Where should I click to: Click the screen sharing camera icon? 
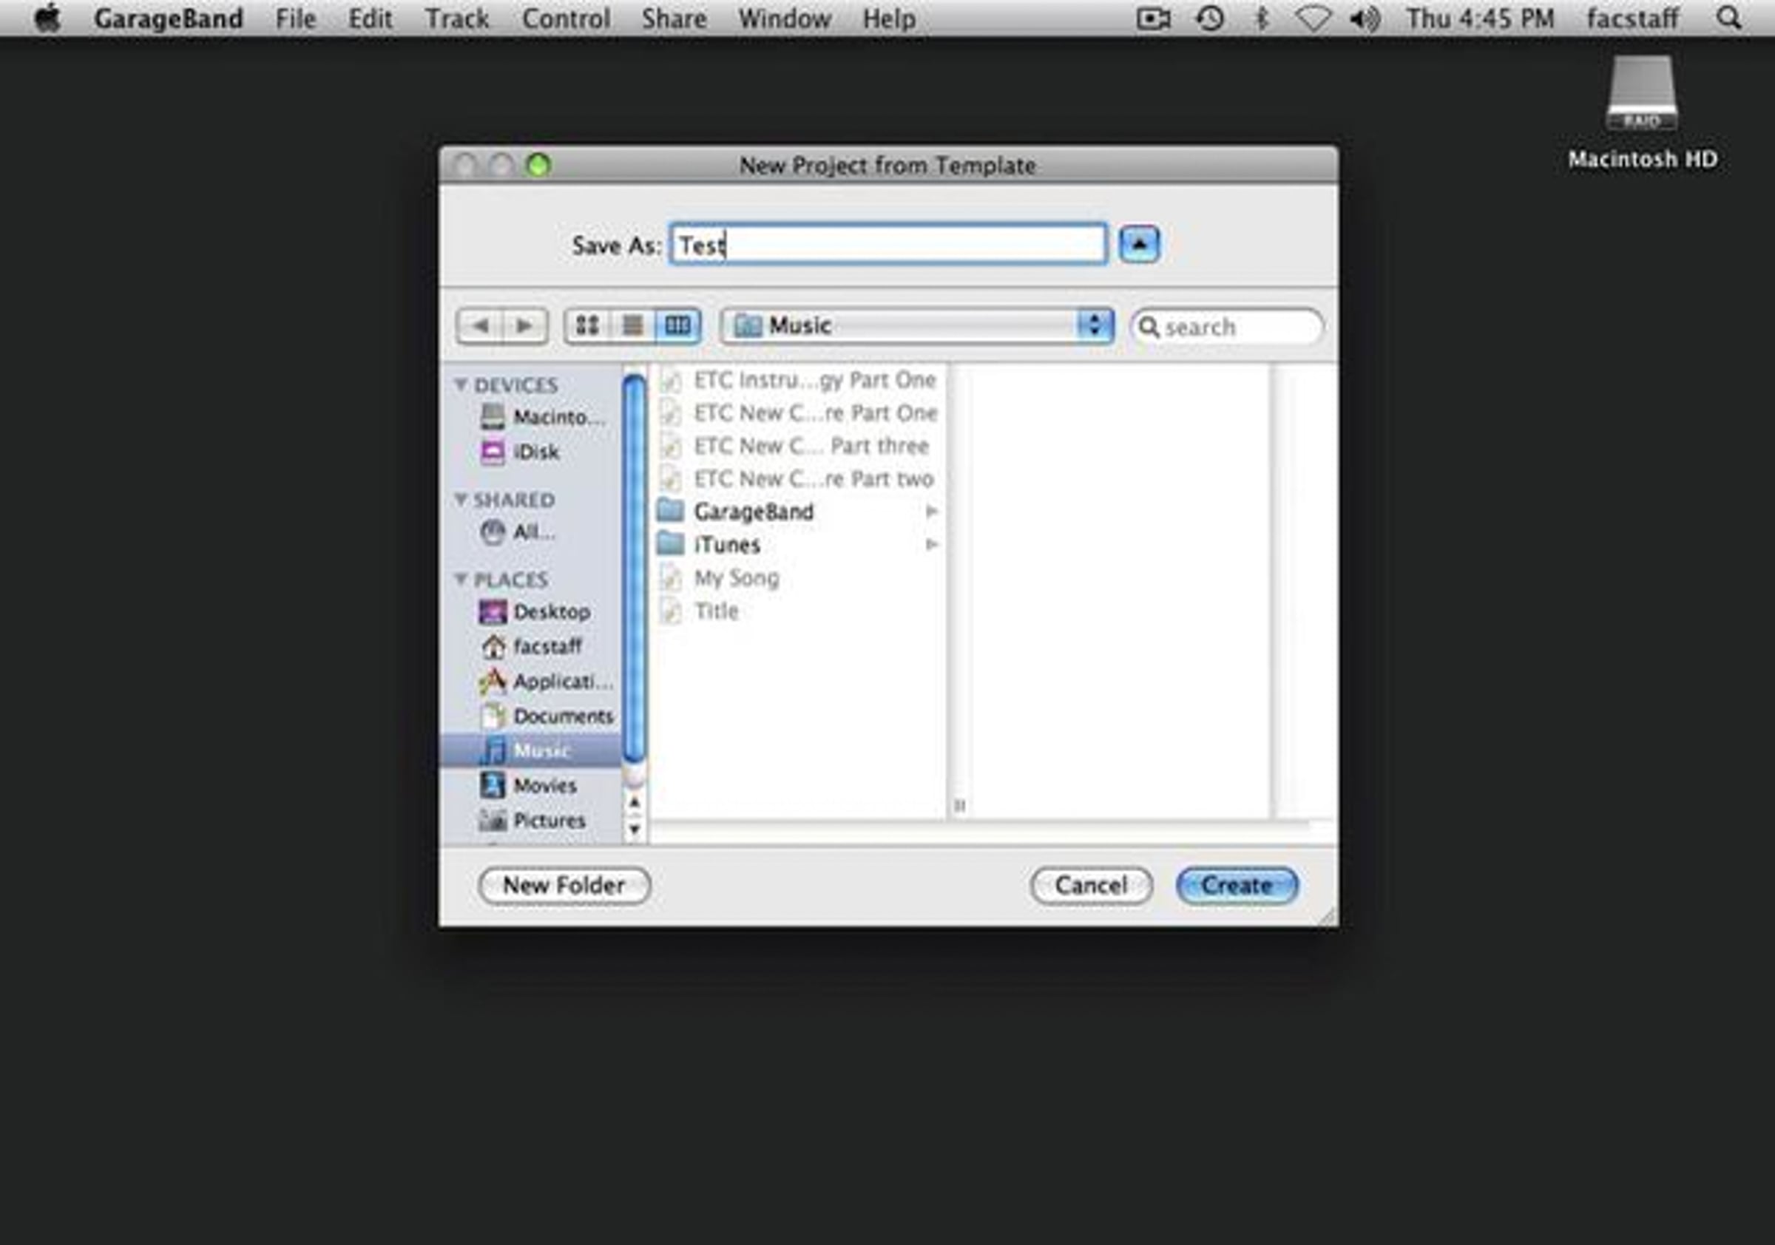(1153, 18)
